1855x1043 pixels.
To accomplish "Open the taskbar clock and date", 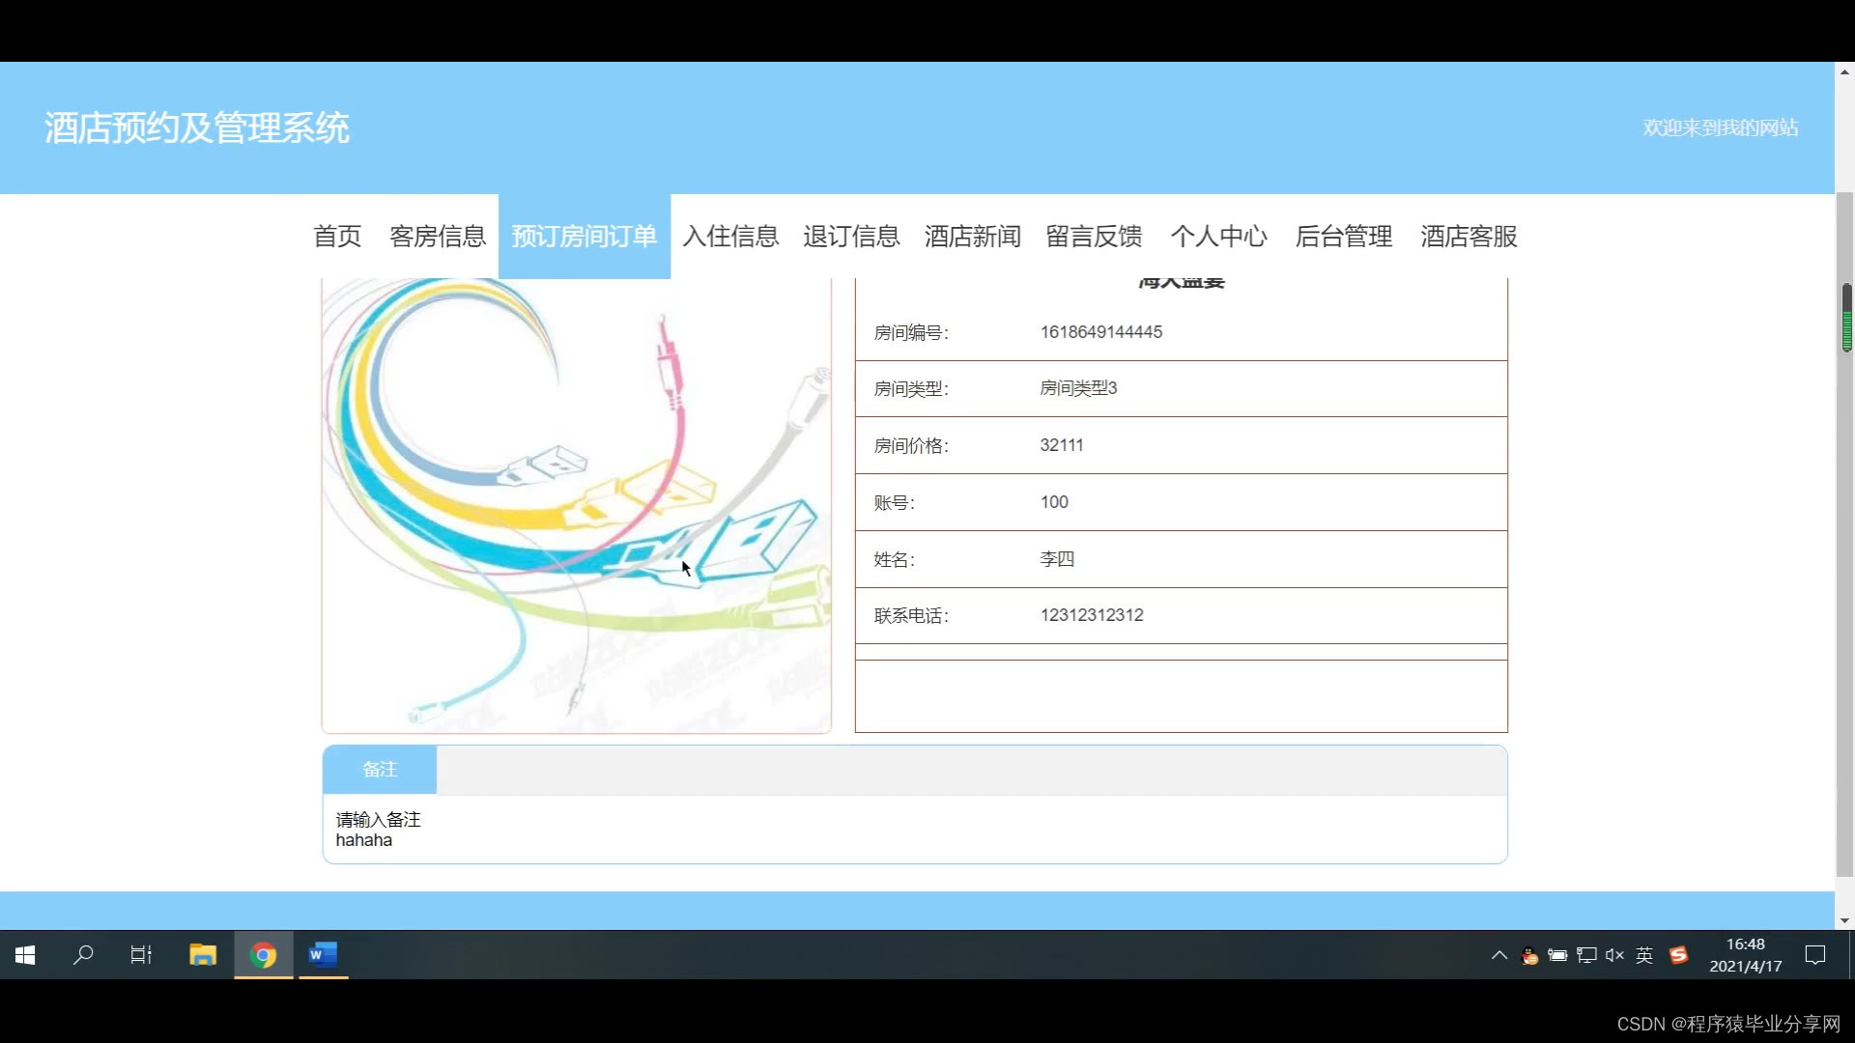I will [1745, 955].
